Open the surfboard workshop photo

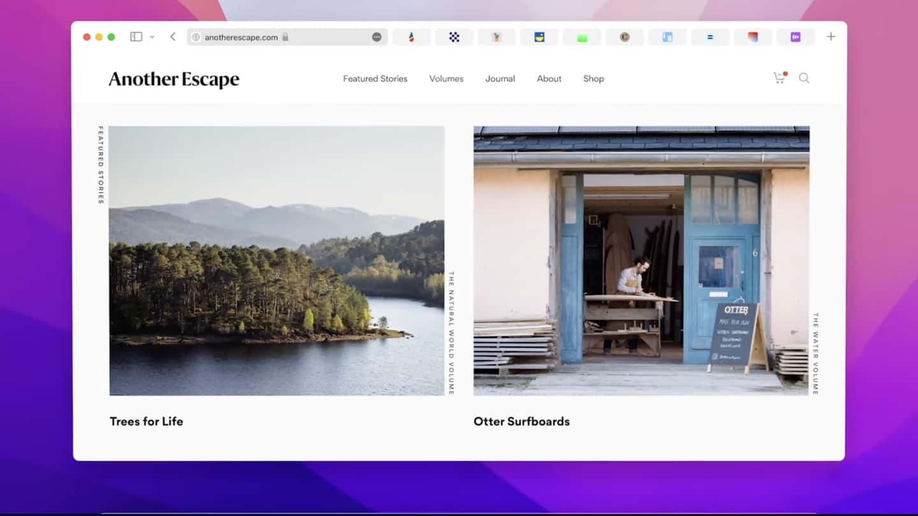point(641,261)
